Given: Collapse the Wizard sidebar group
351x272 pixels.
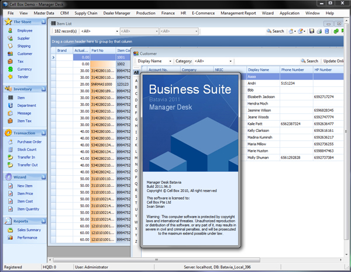Looking at the screenshot, I should click(43, 177).
